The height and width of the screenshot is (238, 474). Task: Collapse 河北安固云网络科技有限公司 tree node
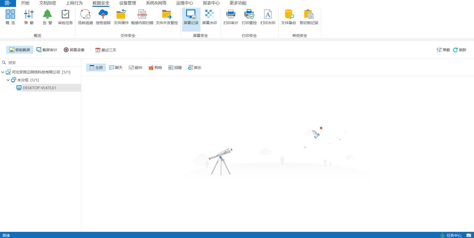(3, 72)
